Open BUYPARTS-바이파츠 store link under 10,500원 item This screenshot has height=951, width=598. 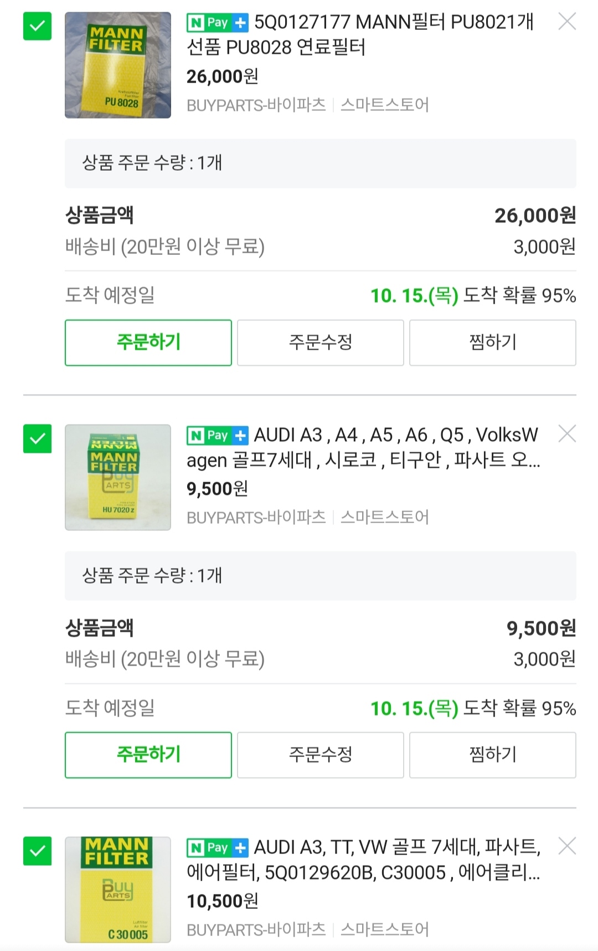point(256,930)
